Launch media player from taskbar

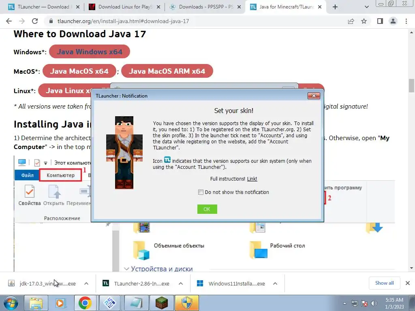pyautogui.click(x=60, y=303)
